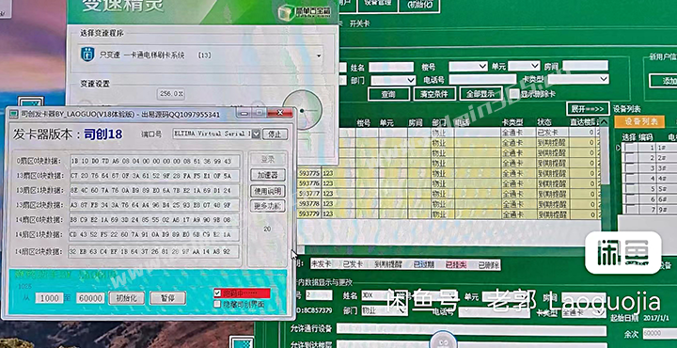Check the selection box for device 4#
Screen dimensions: 677x348
click(x=632, y=179)
